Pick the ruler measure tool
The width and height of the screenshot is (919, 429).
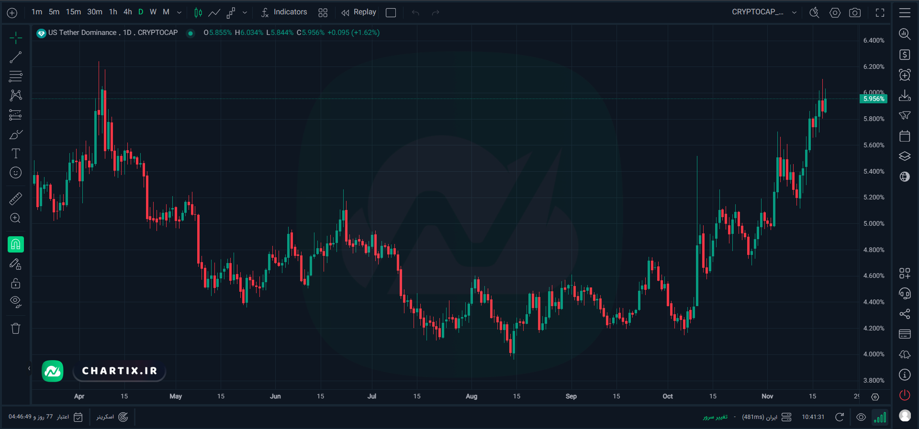point(16,198)
